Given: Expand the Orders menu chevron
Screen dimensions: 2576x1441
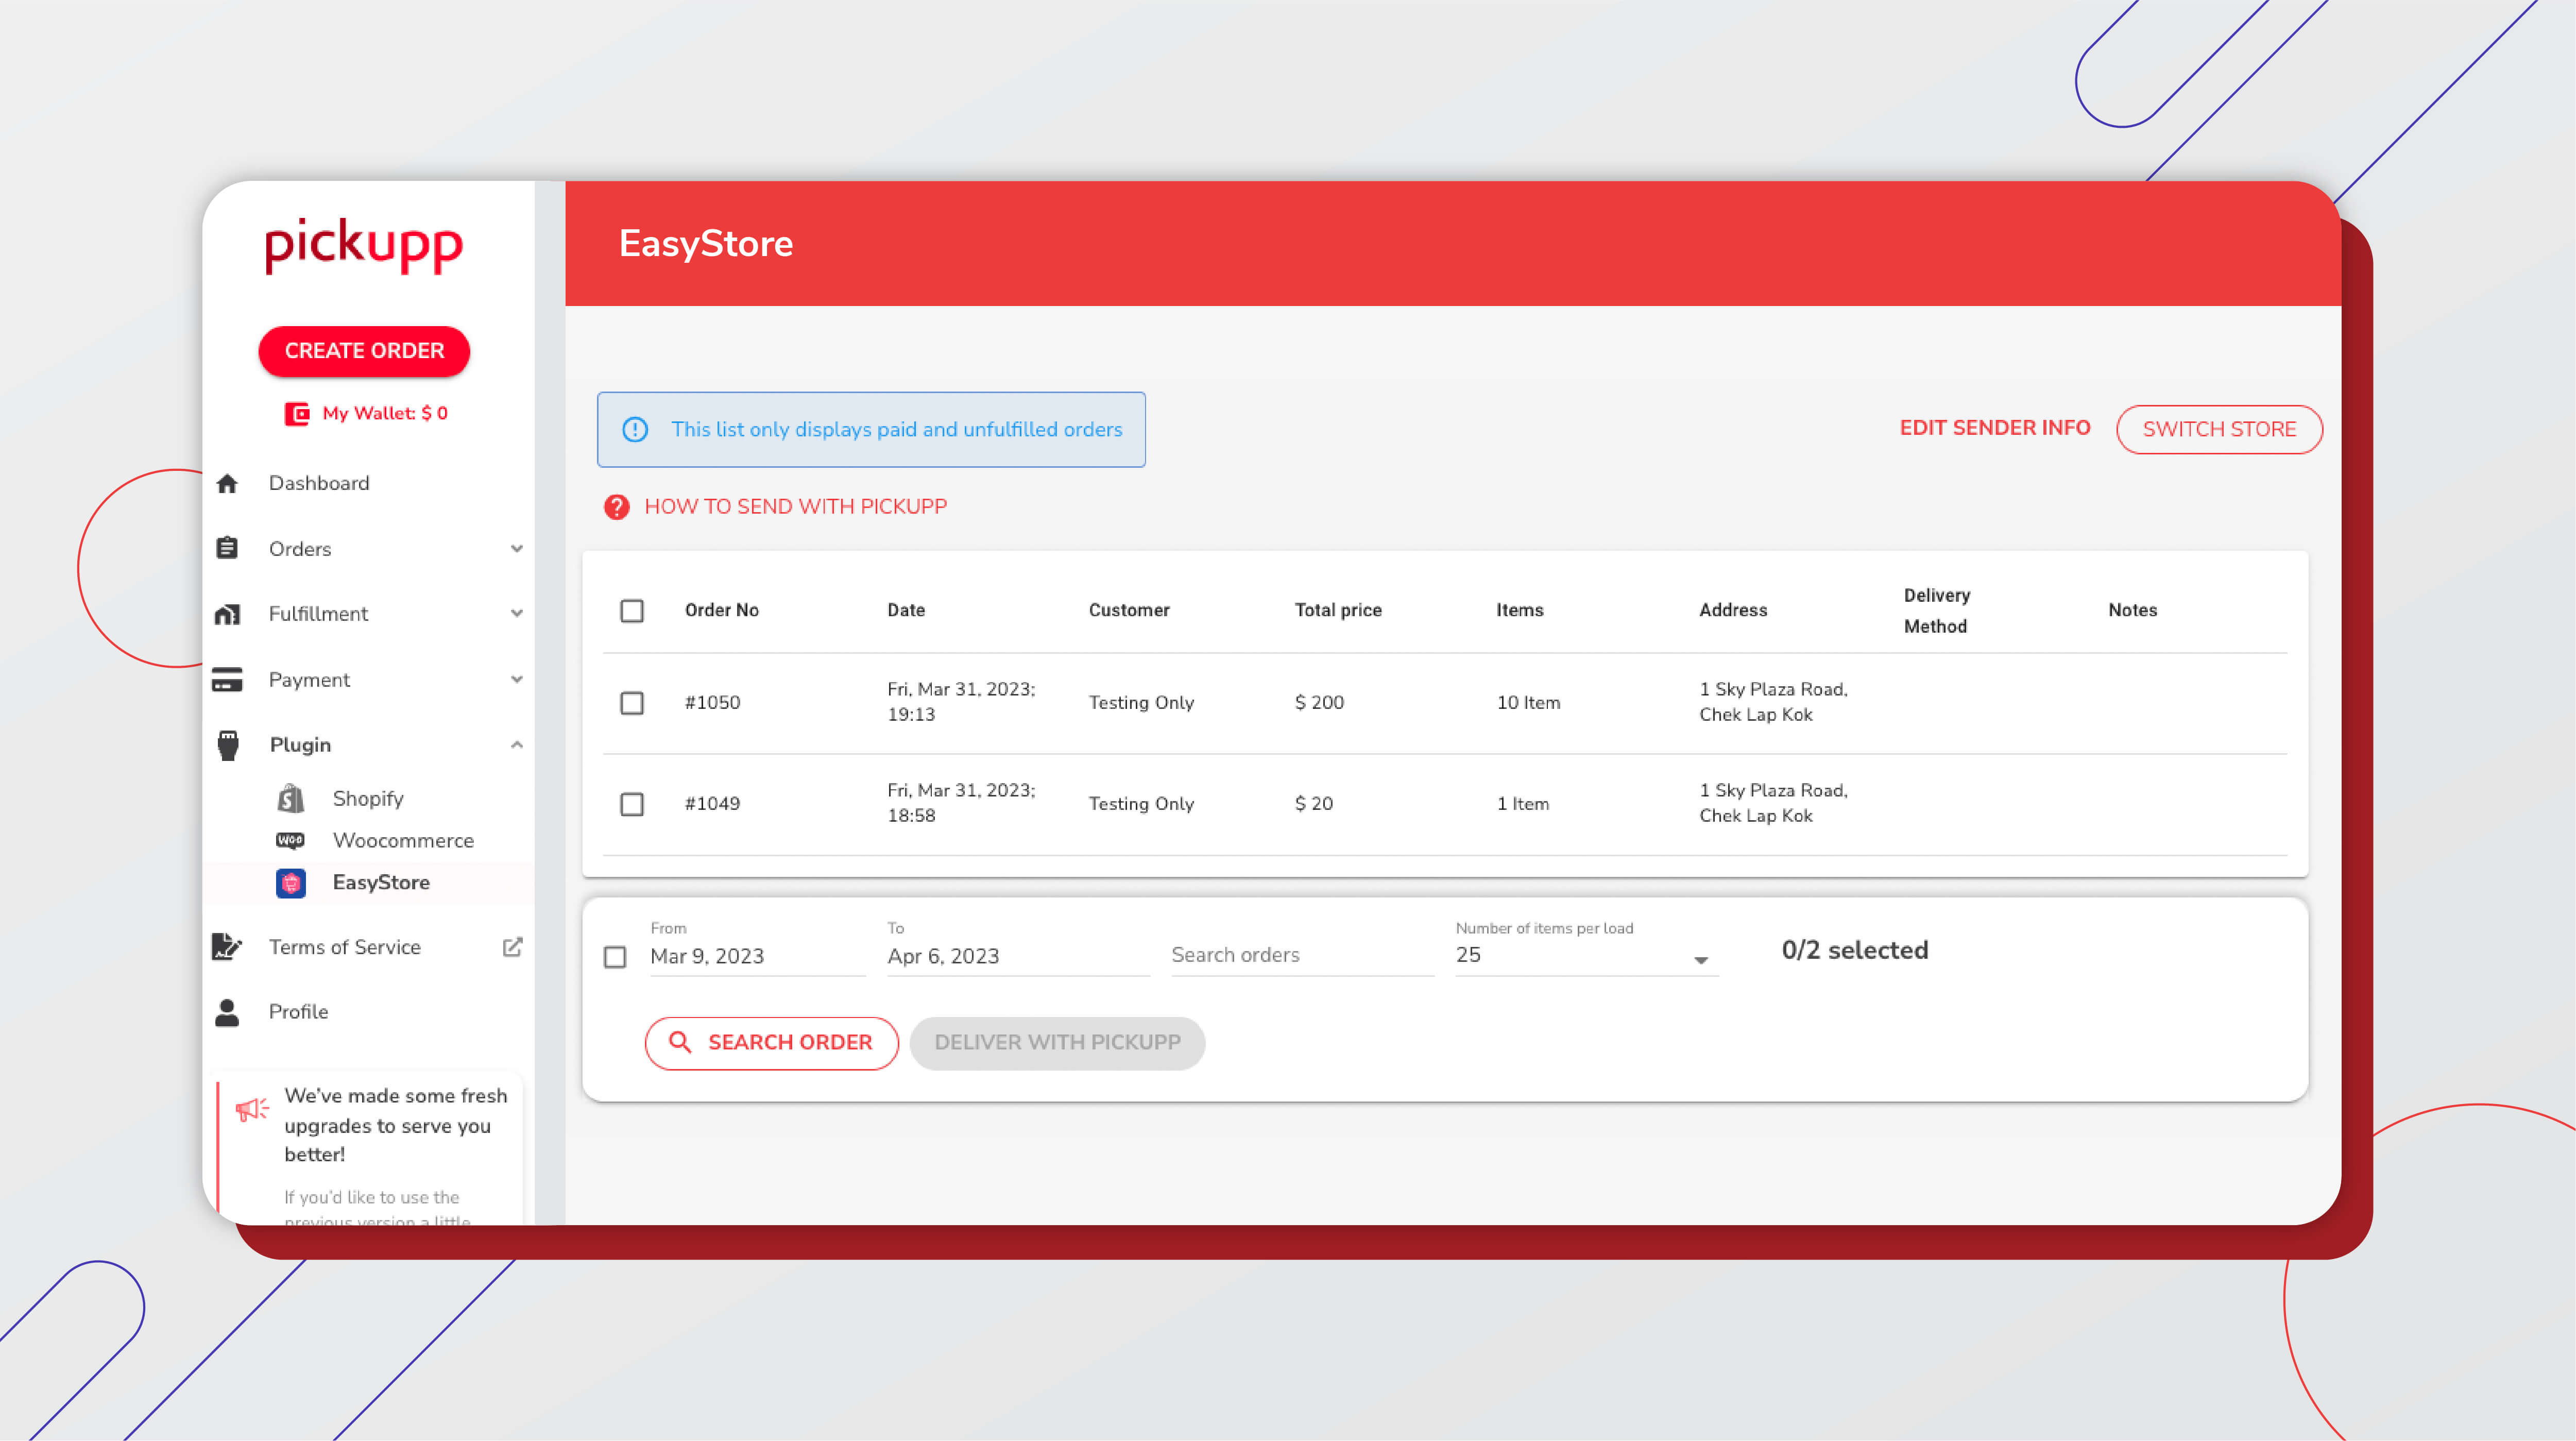Looking at the screenshot, I should pos(517,548).
